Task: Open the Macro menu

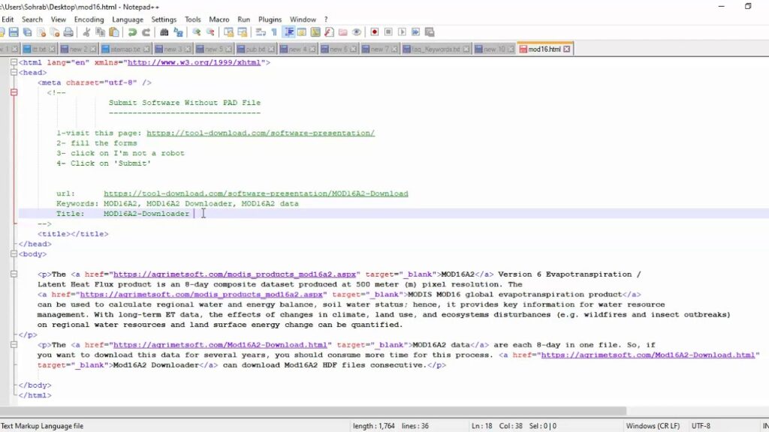Action: click(x=219, y=19)
